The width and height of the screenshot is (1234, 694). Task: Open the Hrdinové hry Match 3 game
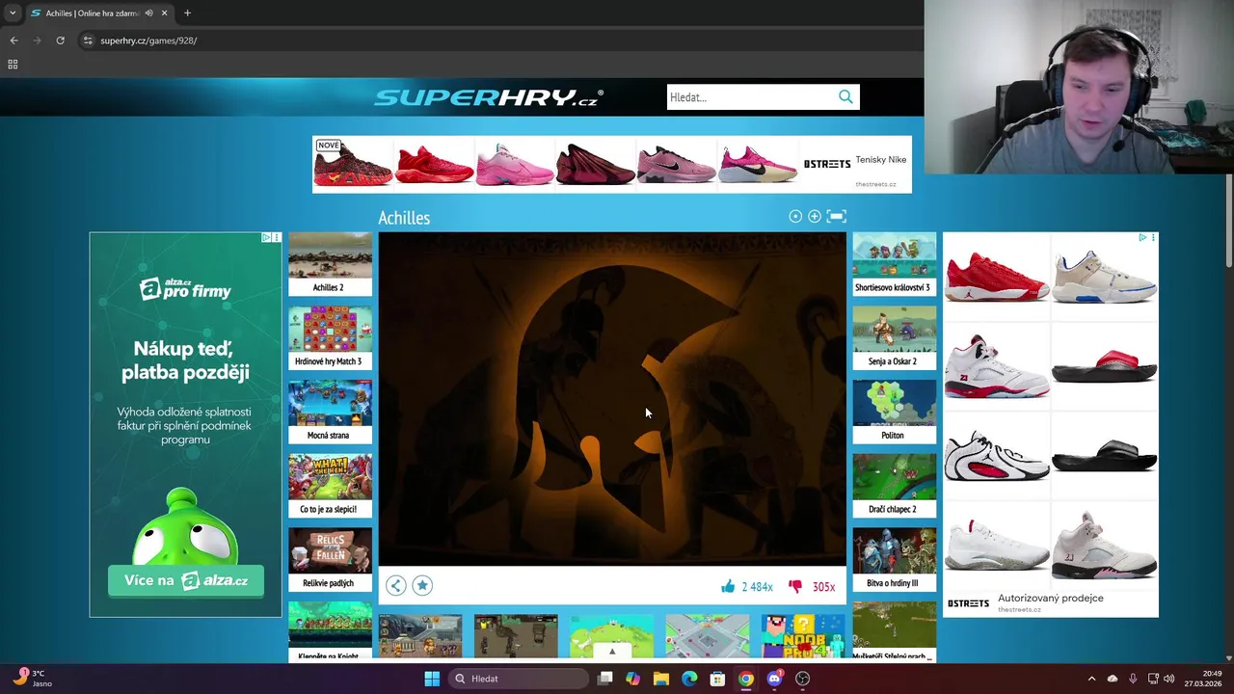coord(330,338)
